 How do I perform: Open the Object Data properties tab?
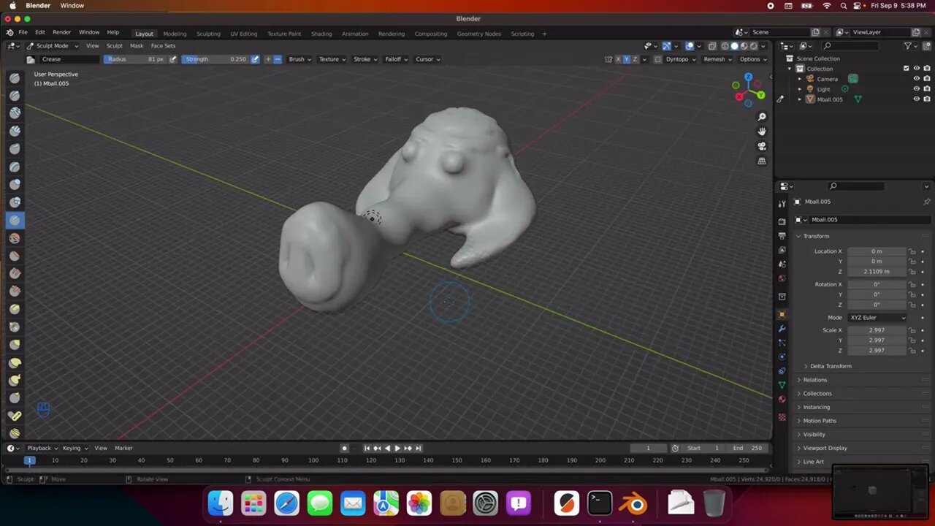coord(782,385)
